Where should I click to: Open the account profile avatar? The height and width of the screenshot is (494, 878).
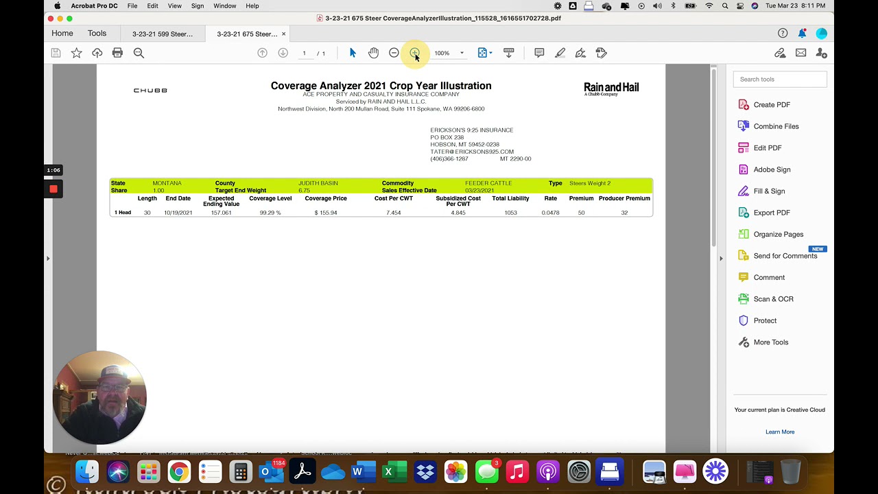tap(821, 33)
